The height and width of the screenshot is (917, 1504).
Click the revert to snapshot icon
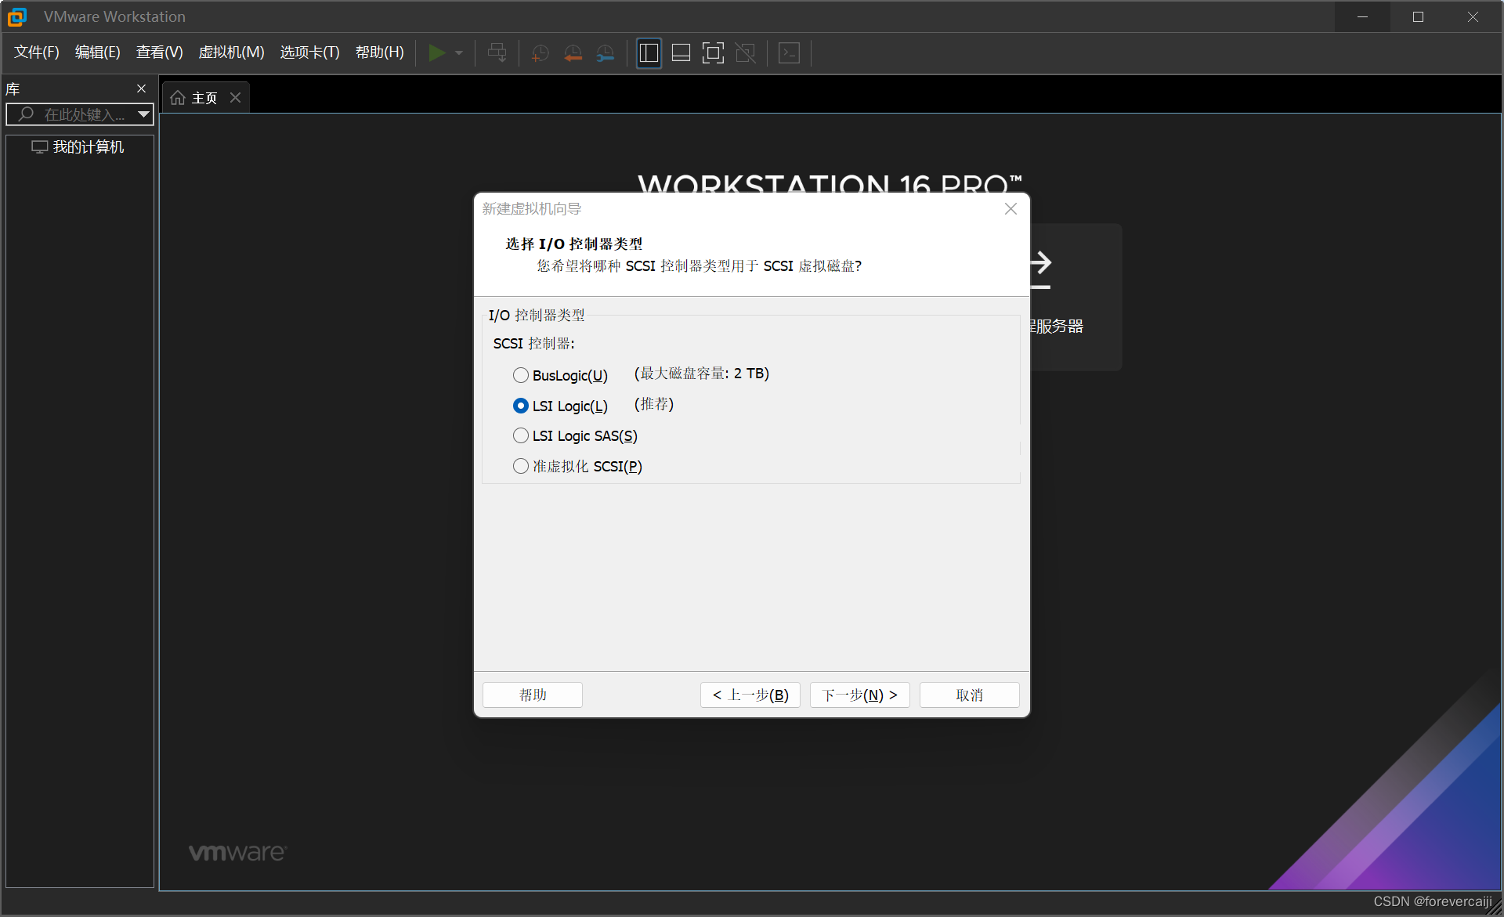[573, 53]
